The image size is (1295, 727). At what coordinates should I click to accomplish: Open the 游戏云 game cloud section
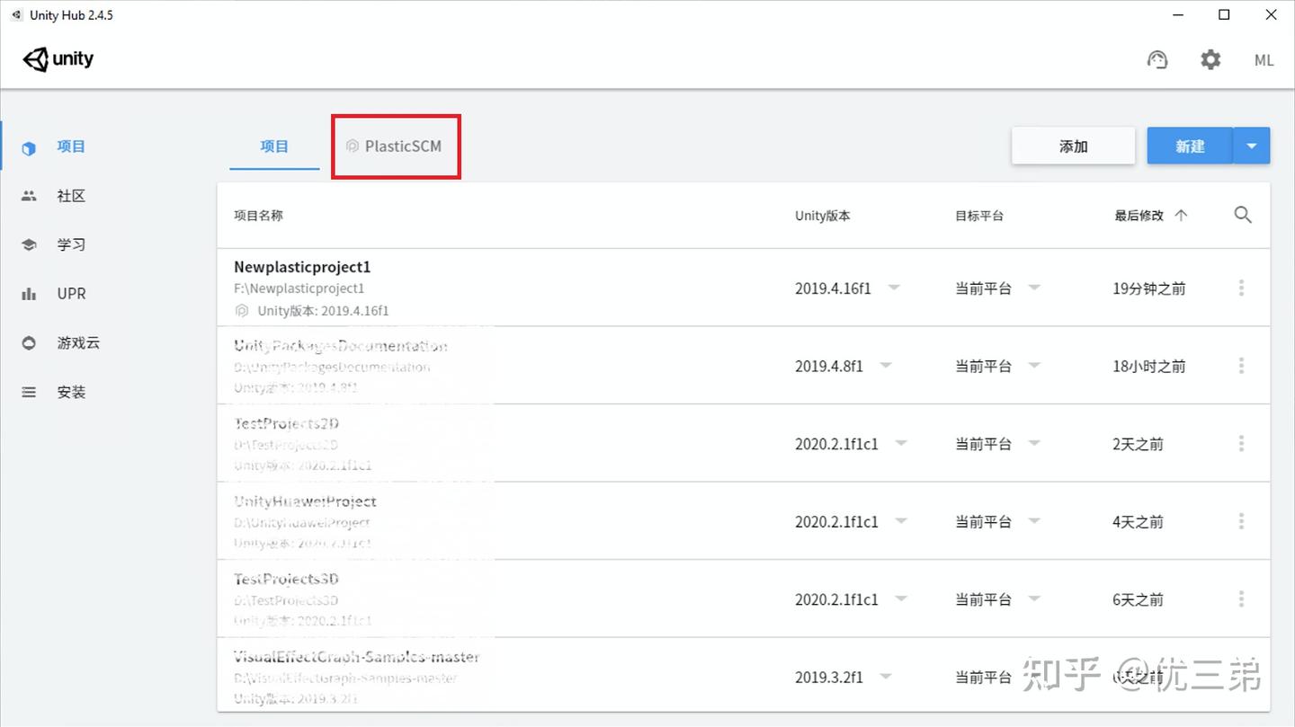pos(76,342)
